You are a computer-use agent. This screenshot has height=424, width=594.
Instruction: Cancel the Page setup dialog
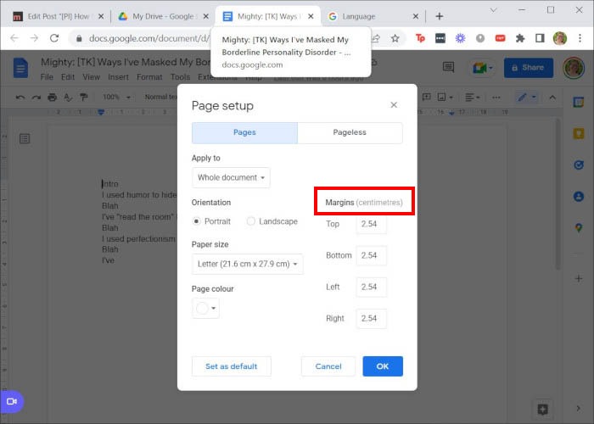point(328,366)
